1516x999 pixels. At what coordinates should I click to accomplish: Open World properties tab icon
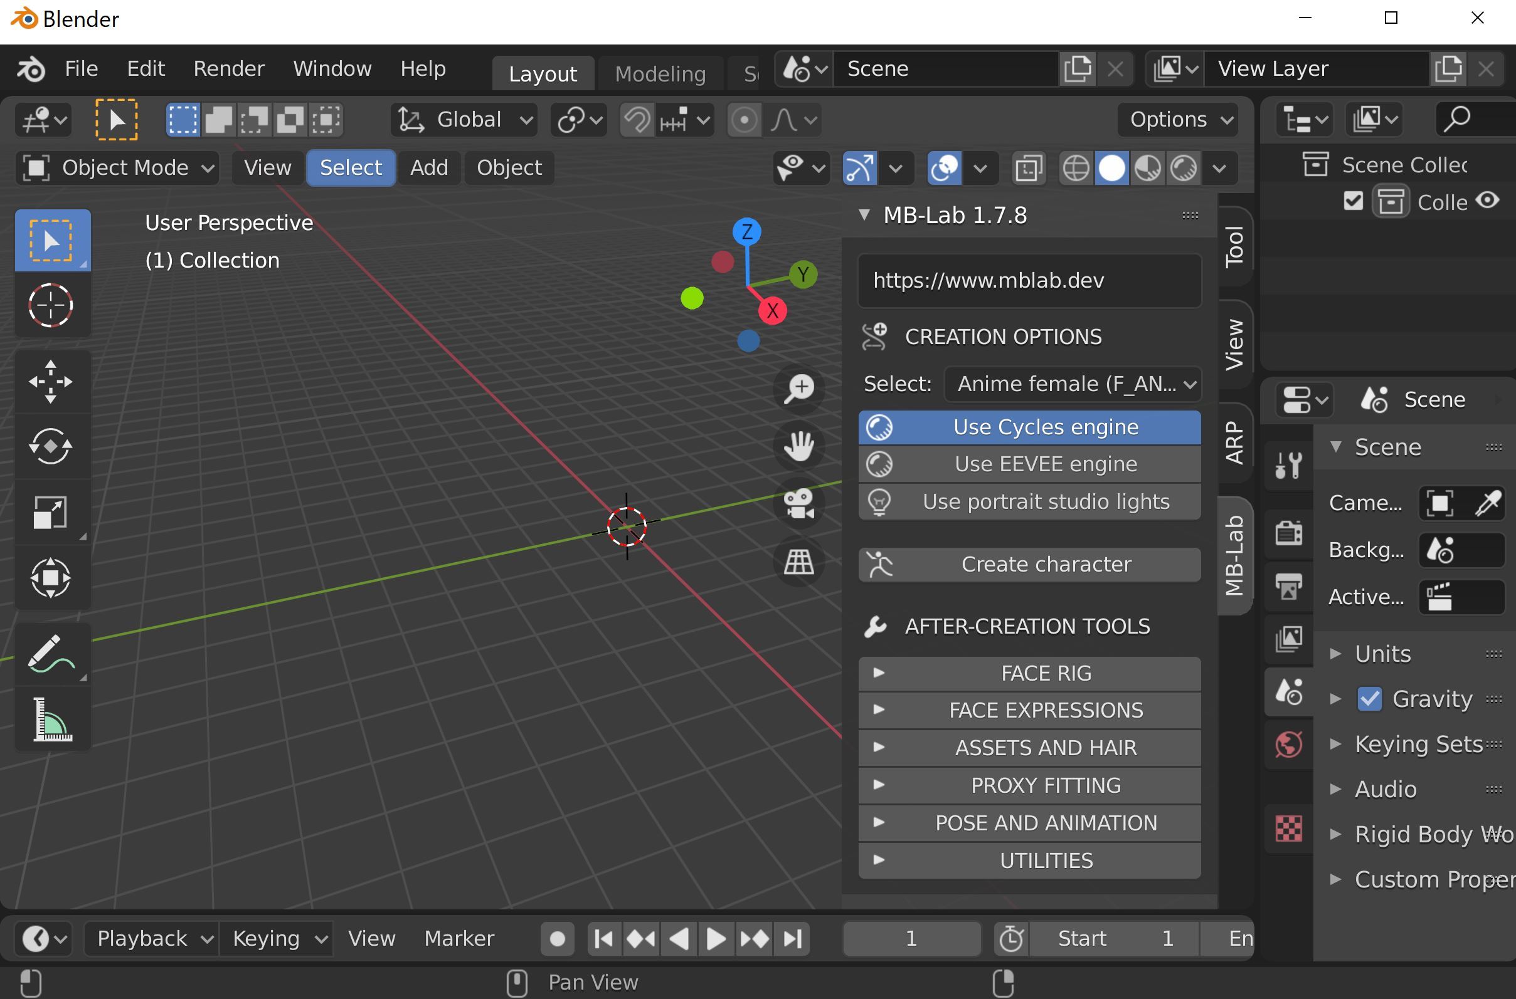click(1288, 744)
